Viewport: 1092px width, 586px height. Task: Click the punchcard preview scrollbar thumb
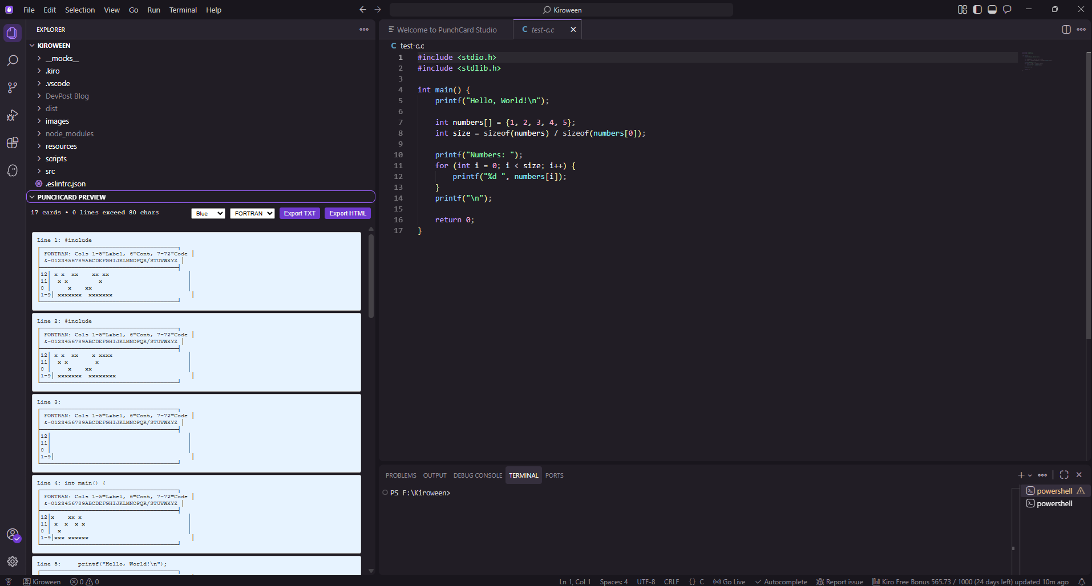click(371, 276)
